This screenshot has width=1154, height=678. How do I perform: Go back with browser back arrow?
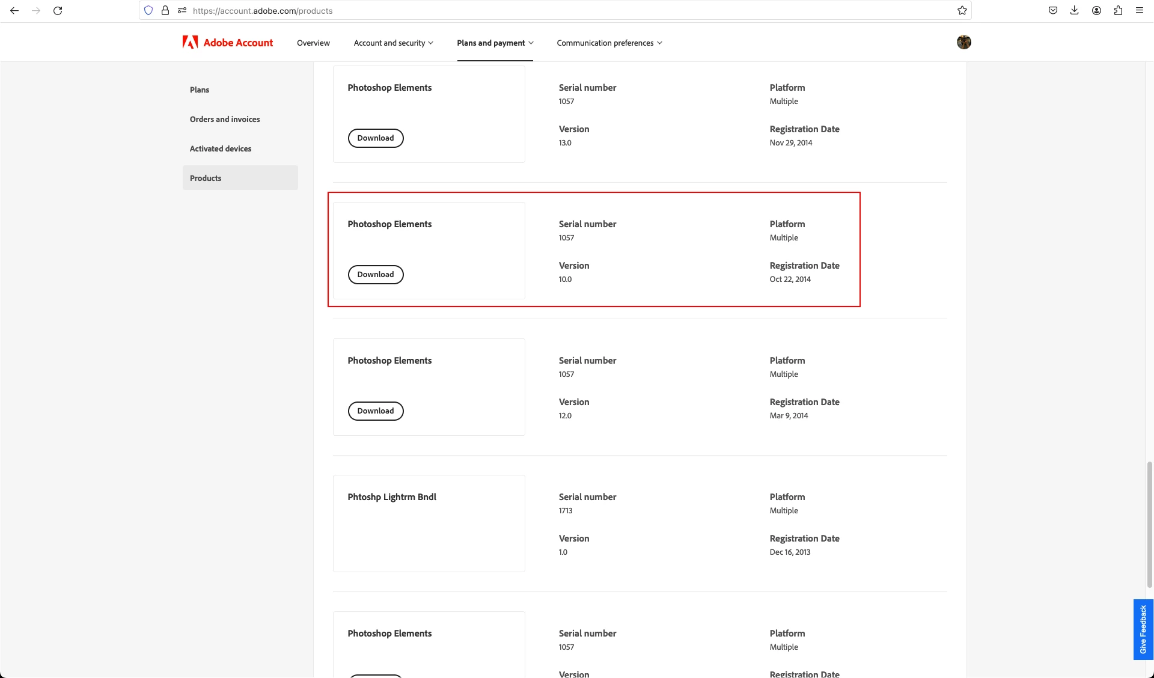point(14,11)
